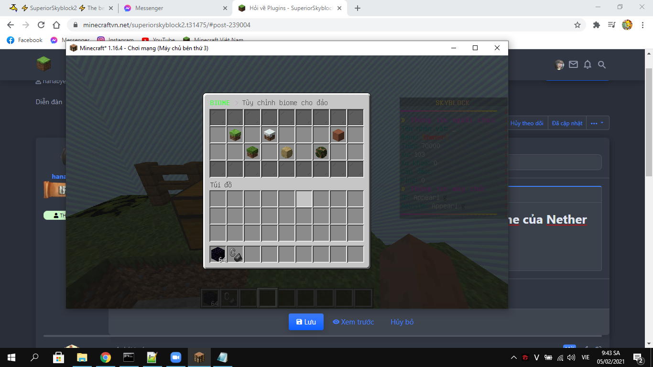
Task: Click the Hủy theo dõi button
Action: tap(527, 123)
